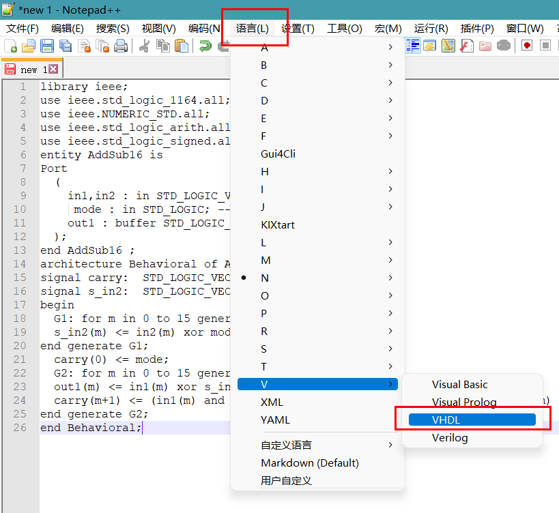Select VHDL in the V submenu

coord(472,420)
